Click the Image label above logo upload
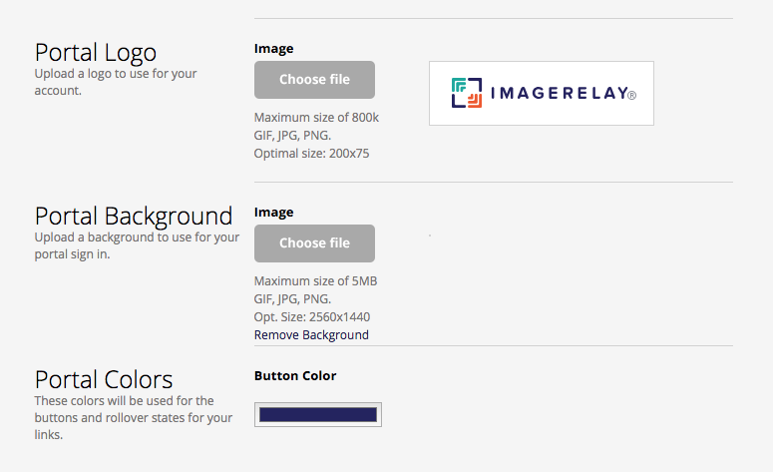This screenshot has width=773, height=472. 273,48
